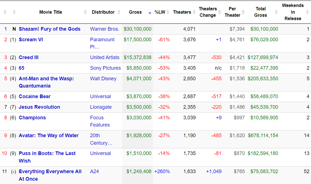Open the Cocaine Bear movie link
311x184 pixels.
tap(35, 96)
